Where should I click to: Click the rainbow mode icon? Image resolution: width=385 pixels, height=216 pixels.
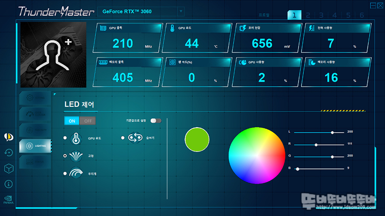point(76,172)
